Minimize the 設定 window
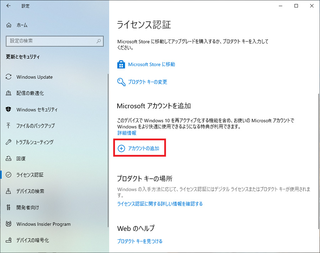The image size is (320, 253). point(281,6)
